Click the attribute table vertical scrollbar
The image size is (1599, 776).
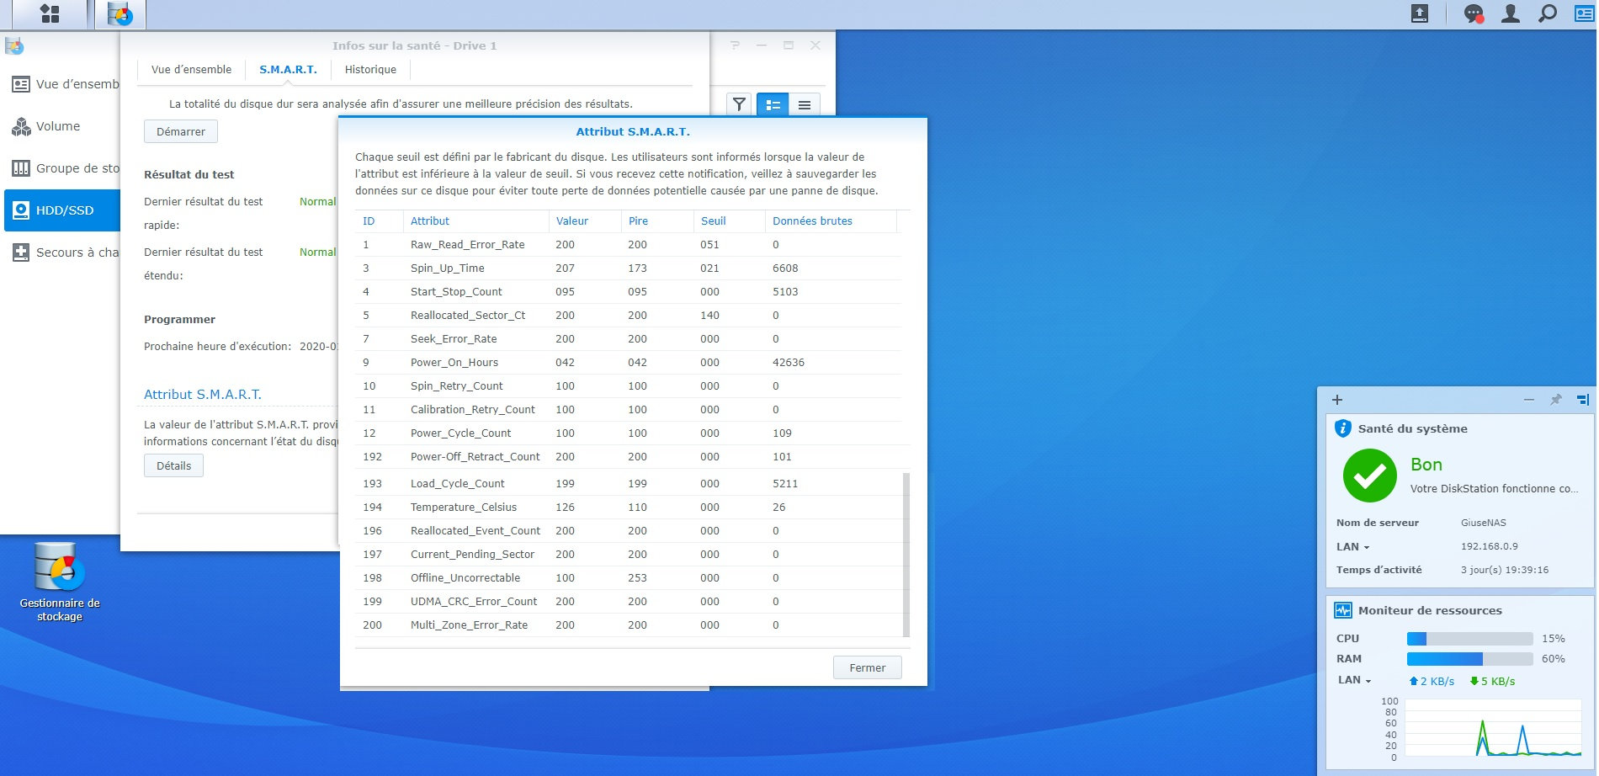[x=906, y=555]
